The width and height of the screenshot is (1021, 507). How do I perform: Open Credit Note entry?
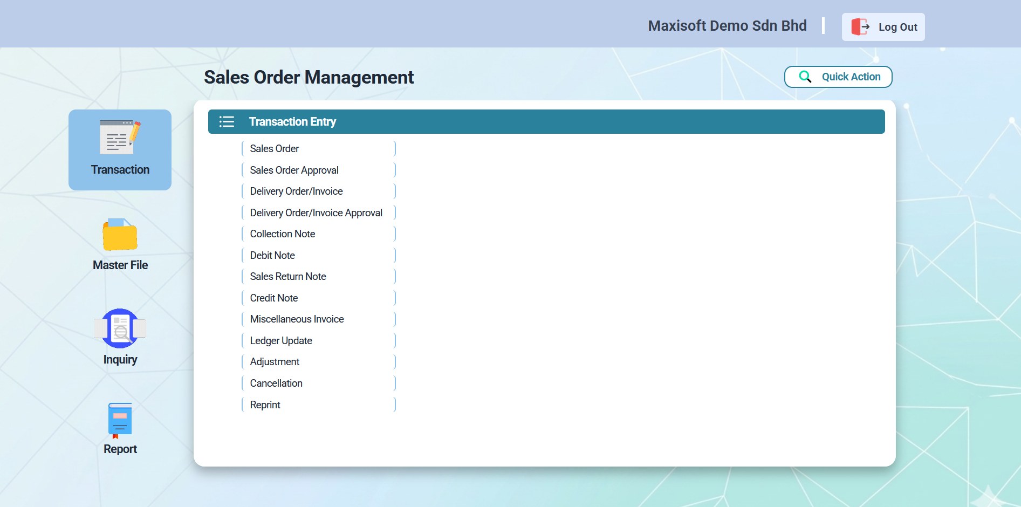coord(318,298)
